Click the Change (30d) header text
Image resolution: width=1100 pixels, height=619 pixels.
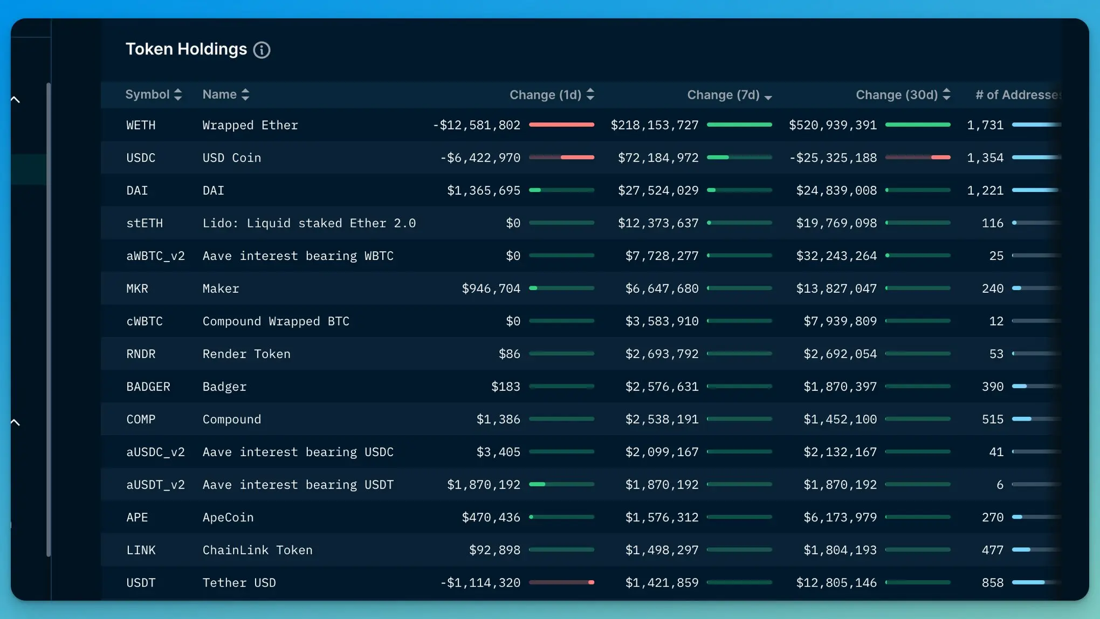897,95
